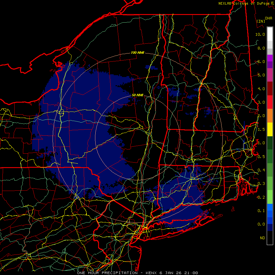Select the black ND legend color swatch

(x=270, y=238)
